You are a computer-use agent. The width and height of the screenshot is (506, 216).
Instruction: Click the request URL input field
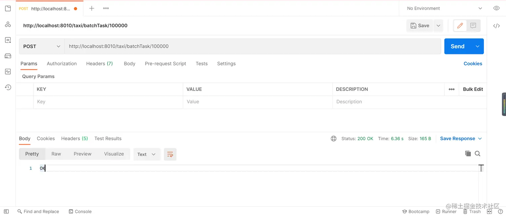click(x=253, y=46)
